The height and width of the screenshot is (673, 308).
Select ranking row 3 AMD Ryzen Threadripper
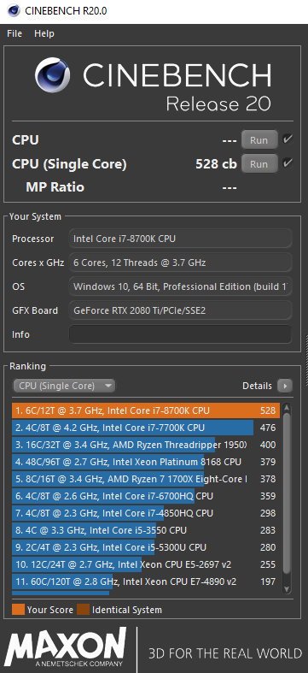pyautogui.click(x=146, y=445)
